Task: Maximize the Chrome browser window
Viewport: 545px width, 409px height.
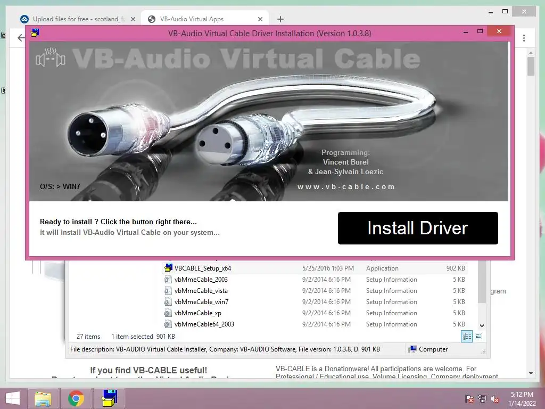Action: (x=505, y=12)
